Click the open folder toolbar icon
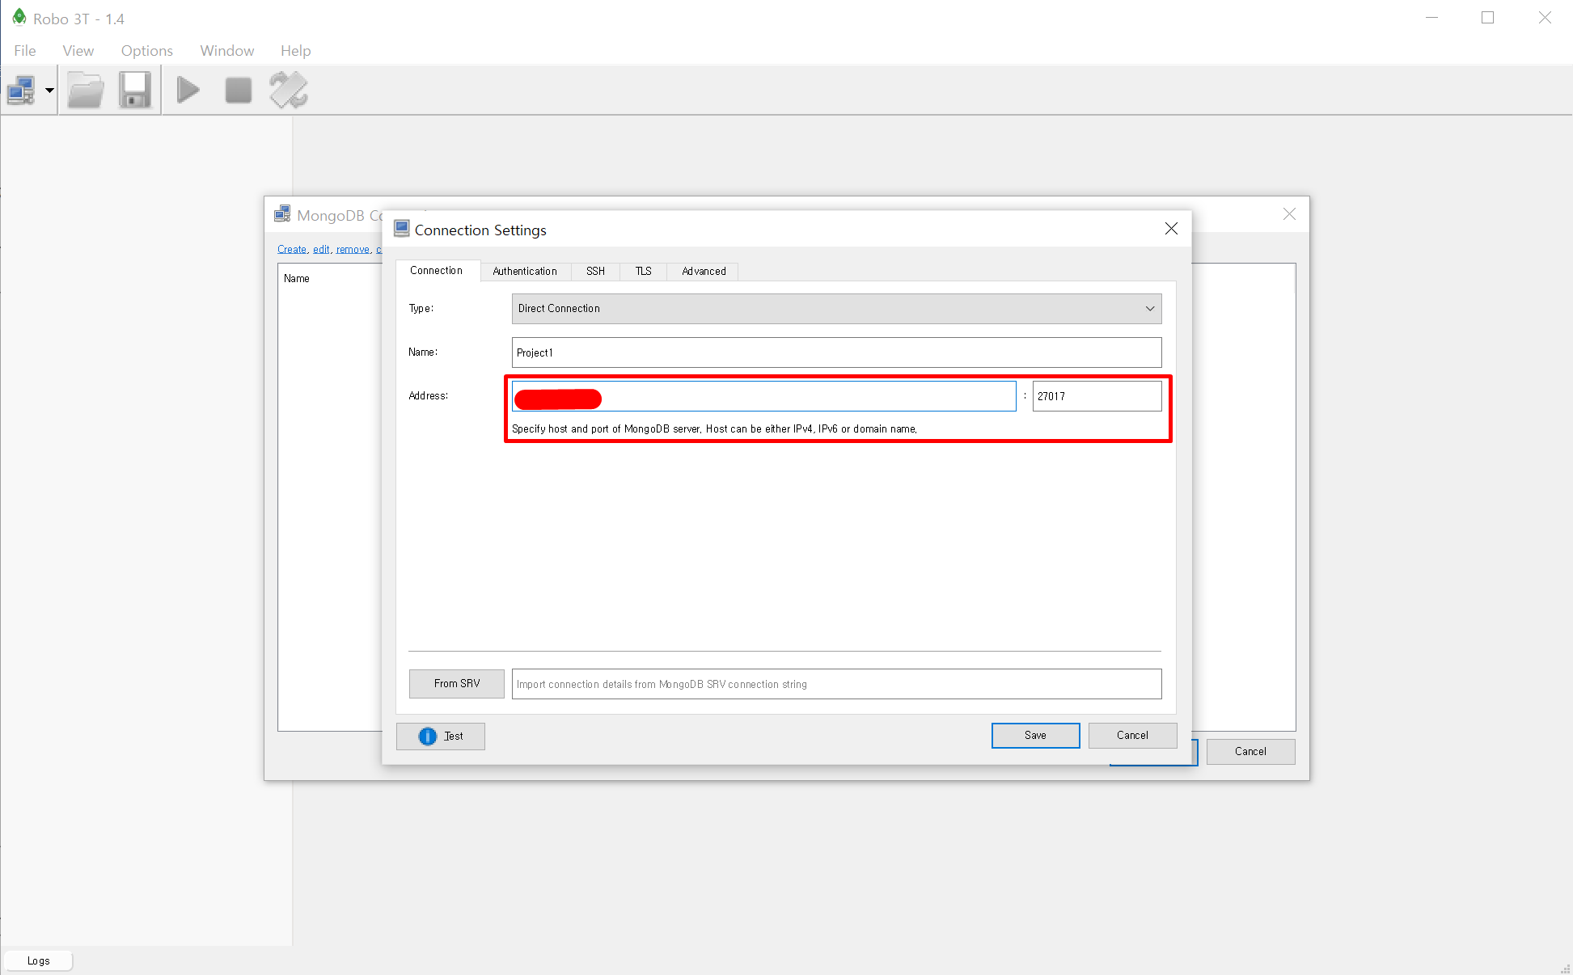Screen dimensions: 1573x975 tap(86, 90)
